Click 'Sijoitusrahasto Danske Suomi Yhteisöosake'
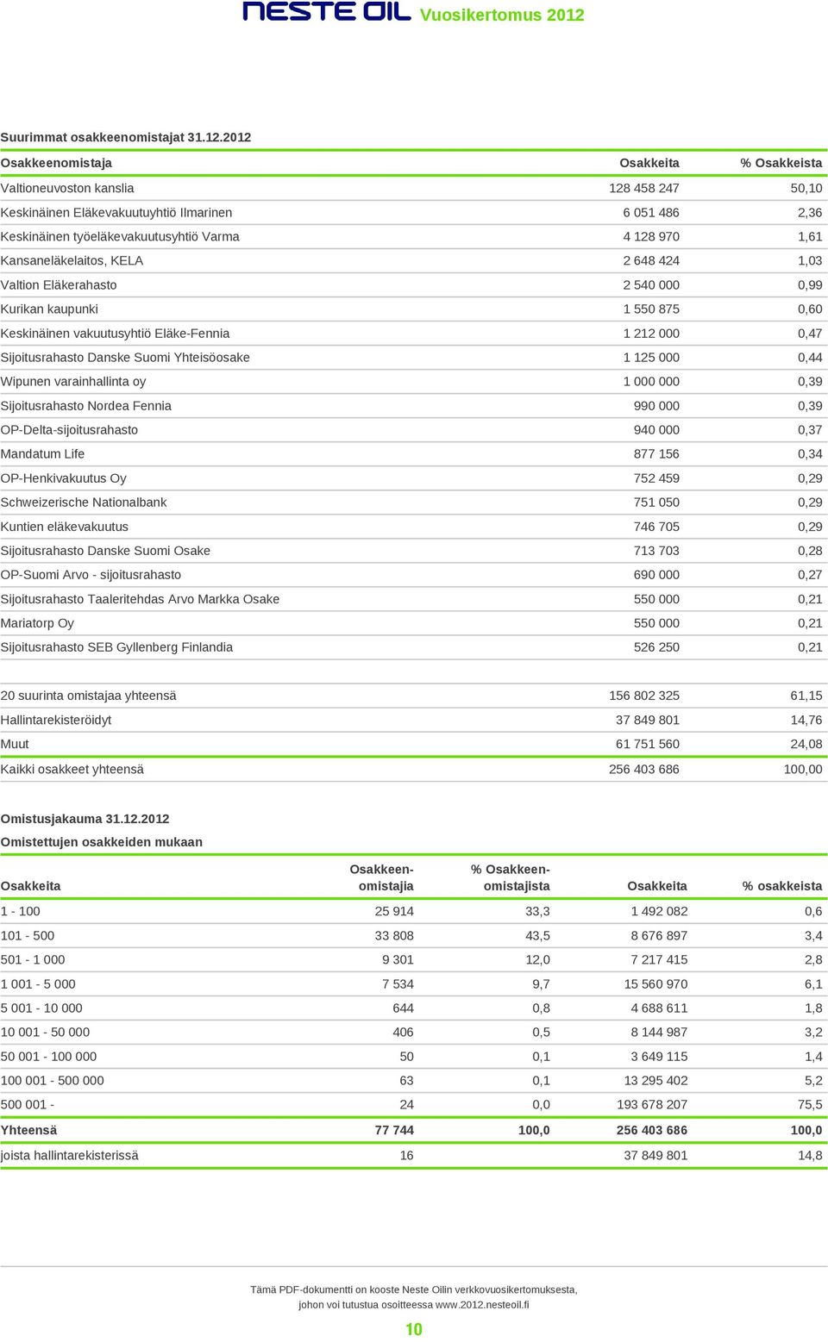828x1342 pixels. (125, 357)
